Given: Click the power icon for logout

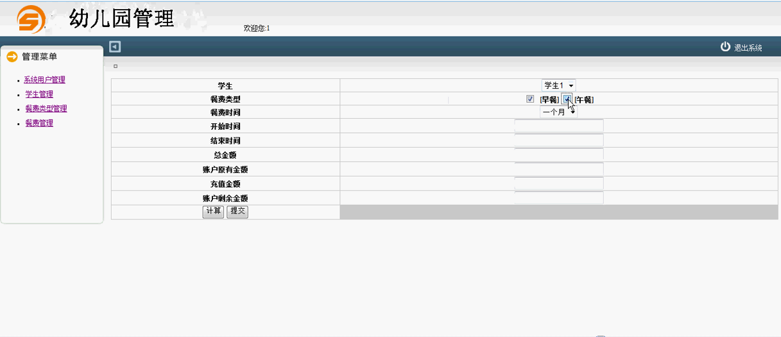Looking at the screenshot, I should click(x=726, y=46).
